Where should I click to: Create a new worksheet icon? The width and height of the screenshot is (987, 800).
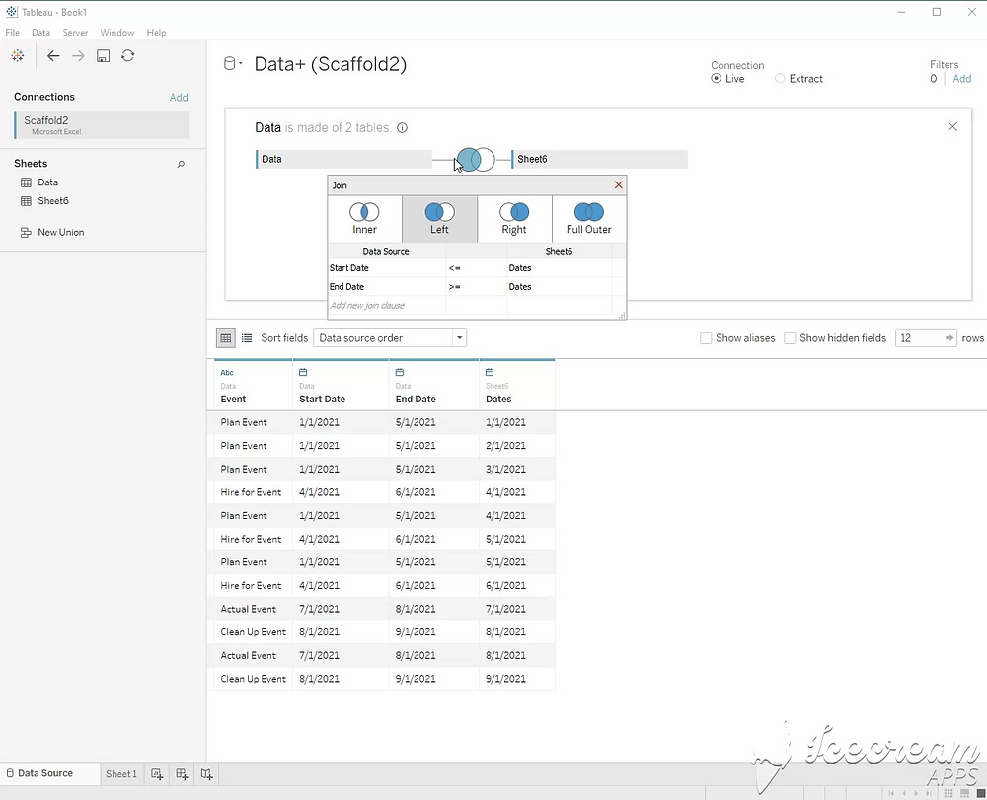[x=157, y=774]
